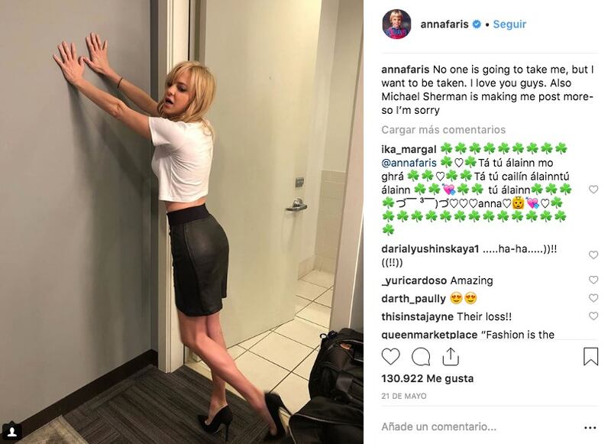Like darth_paully's heart-eyes comment
The height and width of the screenshot is (444, 611).
click(x=593, y=298)
